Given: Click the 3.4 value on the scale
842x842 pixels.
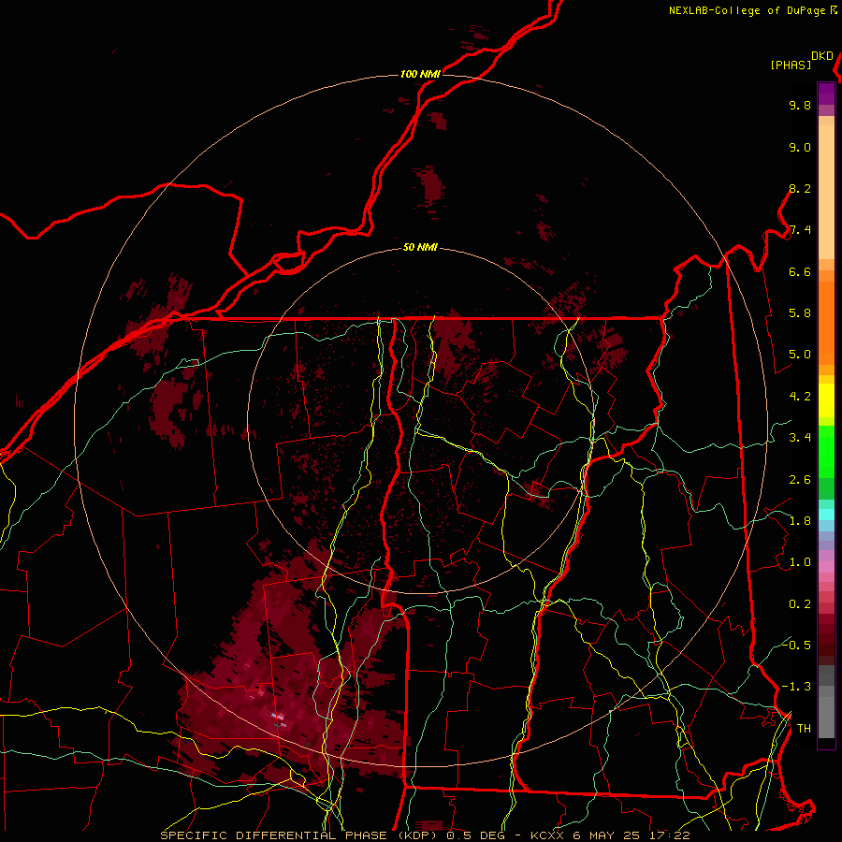Looking at the screenshot, I should (800, 438).
